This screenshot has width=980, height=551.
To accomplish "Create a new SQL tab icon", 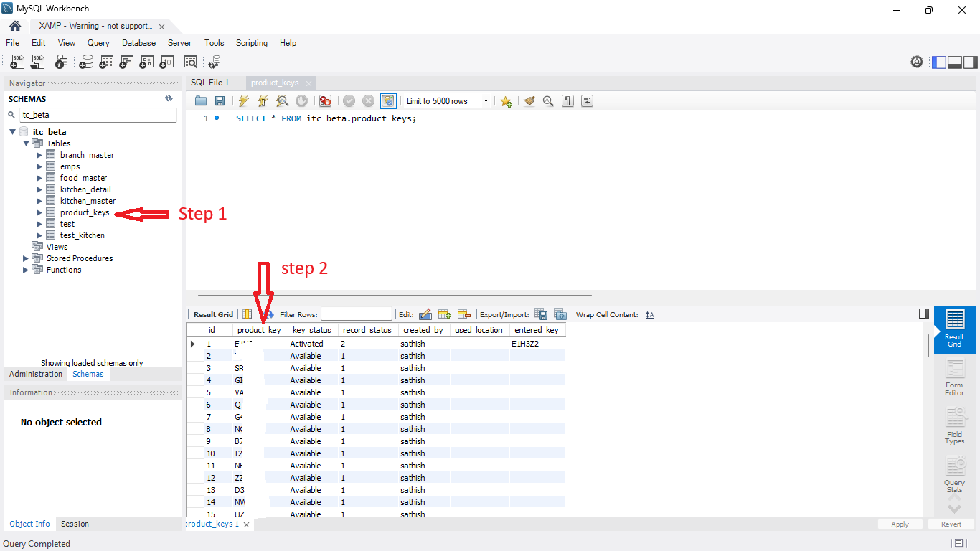I will pos(17,62).
